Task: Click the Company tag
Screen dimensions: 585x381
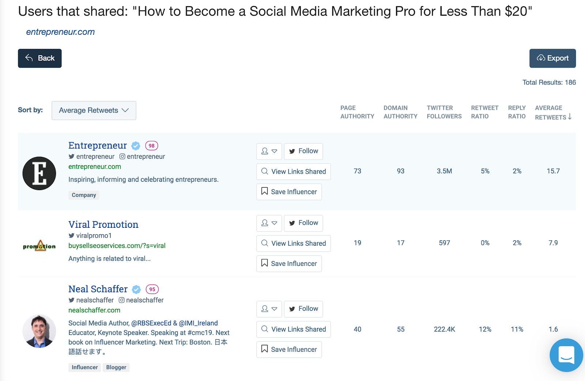Action: coord(84,195)
